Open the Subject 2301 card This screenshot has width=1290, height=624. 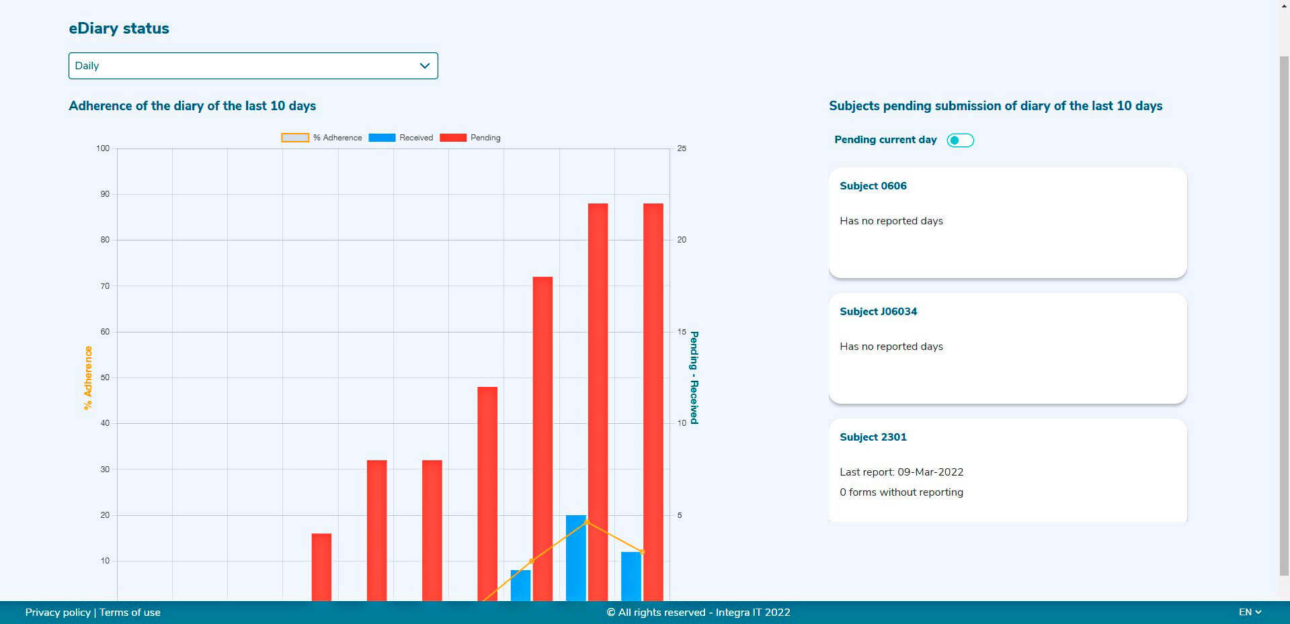point(1007,470)
